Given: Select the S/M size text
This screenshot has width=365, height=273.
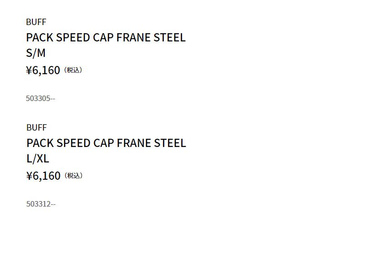Looking at the screenshot, I should click(x=36, y=53).
